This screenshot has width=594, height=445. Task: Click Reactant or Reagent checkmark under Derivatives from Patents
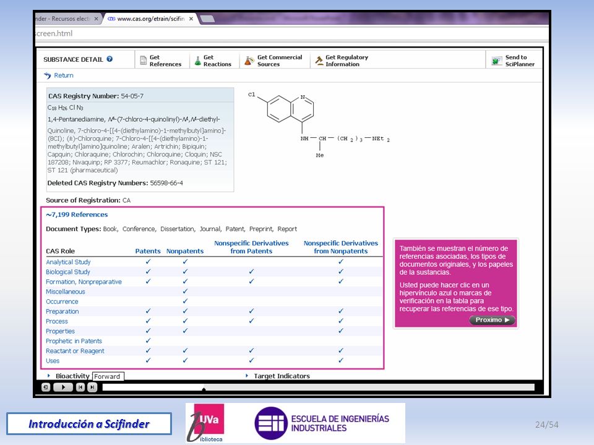[252, 350]
